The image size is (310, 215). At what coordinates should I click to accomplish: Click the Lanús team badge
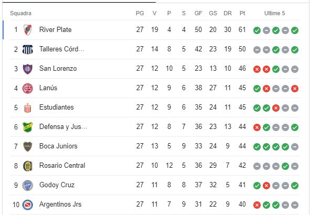click(x=27, y=88)
